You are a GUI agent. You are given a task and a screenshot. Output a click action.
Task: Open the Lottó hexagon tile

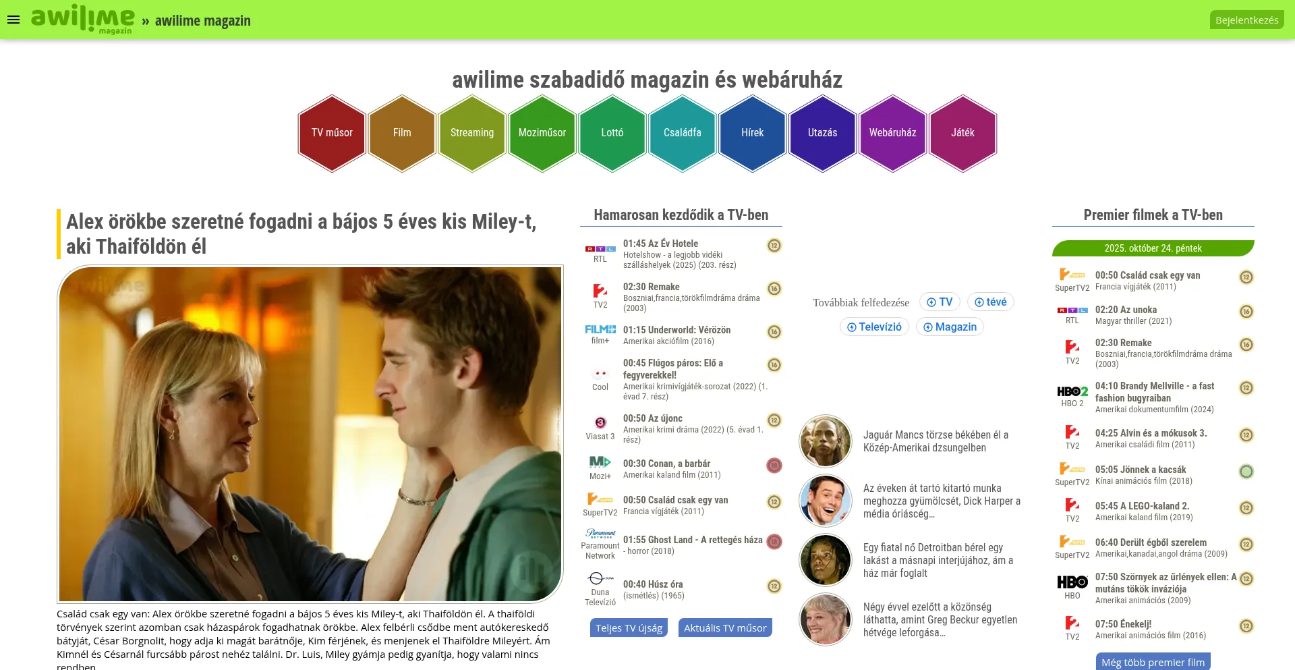click(x=612, y=133)
